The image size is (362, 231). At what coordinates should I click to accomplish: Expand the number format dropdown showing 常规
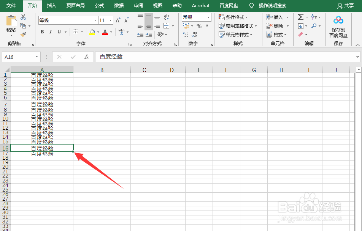208,17
